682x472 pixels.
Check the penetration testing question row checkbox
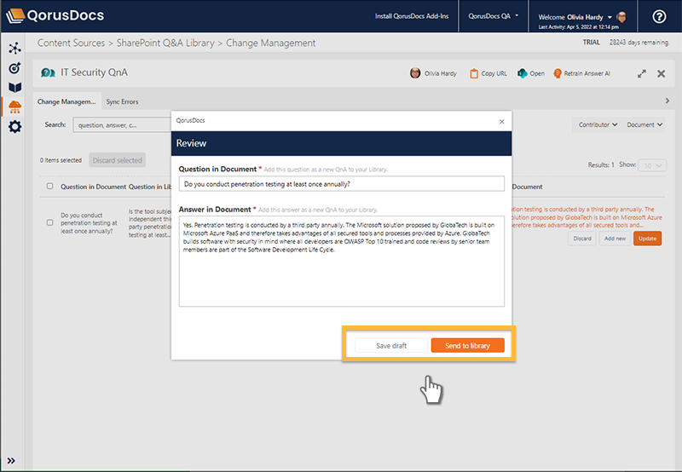point(49,222)
